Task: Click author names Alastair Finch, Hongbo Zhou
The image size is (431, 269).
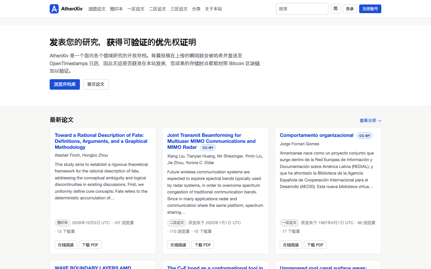Action: pos(81,155)
